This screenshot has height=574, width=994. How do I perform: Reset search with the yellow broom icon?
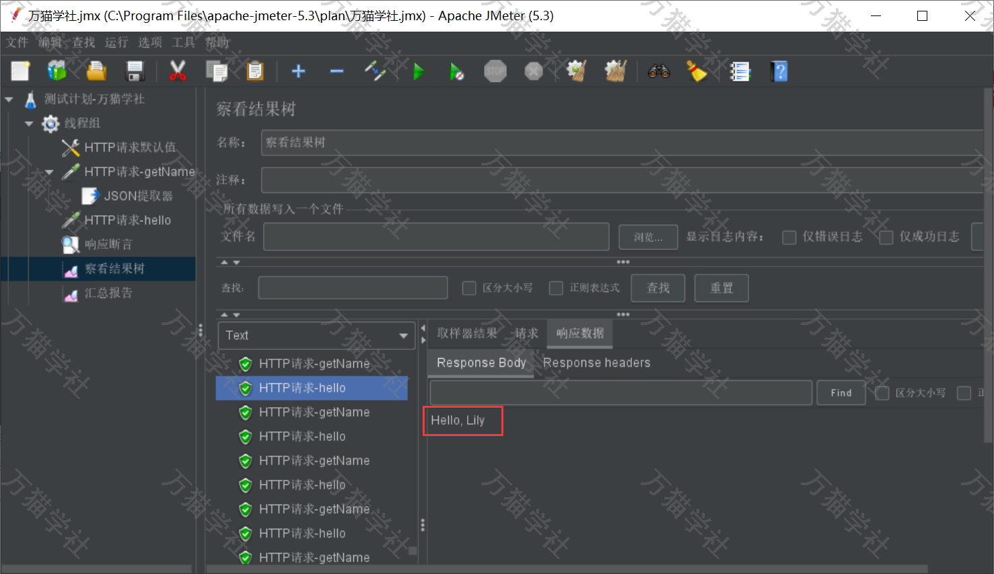[x=697, y=71]
